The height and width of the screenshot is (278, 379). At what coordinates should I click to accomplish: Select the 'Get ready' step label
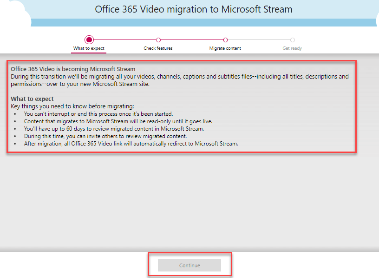[292, 48]
